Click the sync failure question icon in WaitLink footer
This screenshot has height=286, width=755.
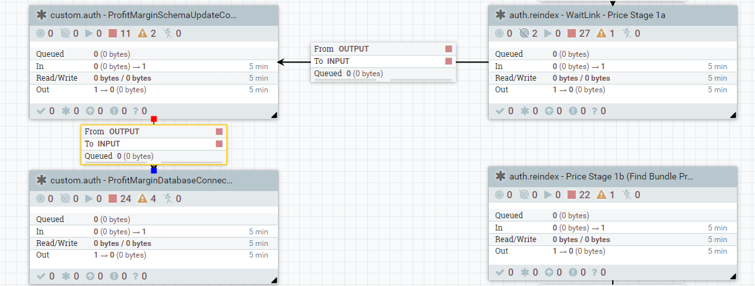click(x=595, y=111)
